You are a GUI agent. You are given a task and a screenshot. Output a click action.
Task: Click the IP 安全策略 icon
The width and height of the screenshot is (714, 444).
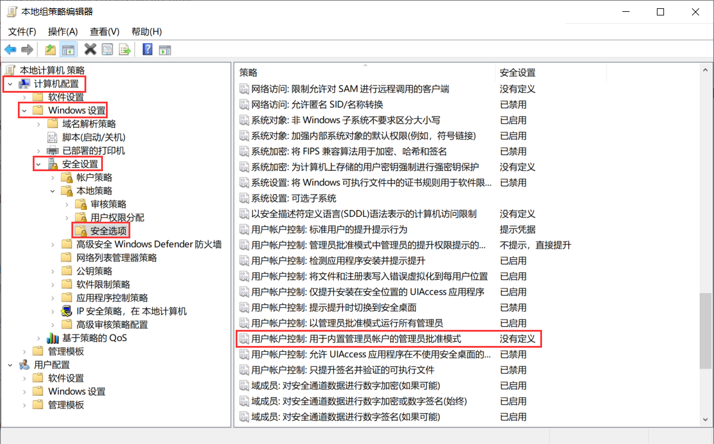(x=67, y=311)
